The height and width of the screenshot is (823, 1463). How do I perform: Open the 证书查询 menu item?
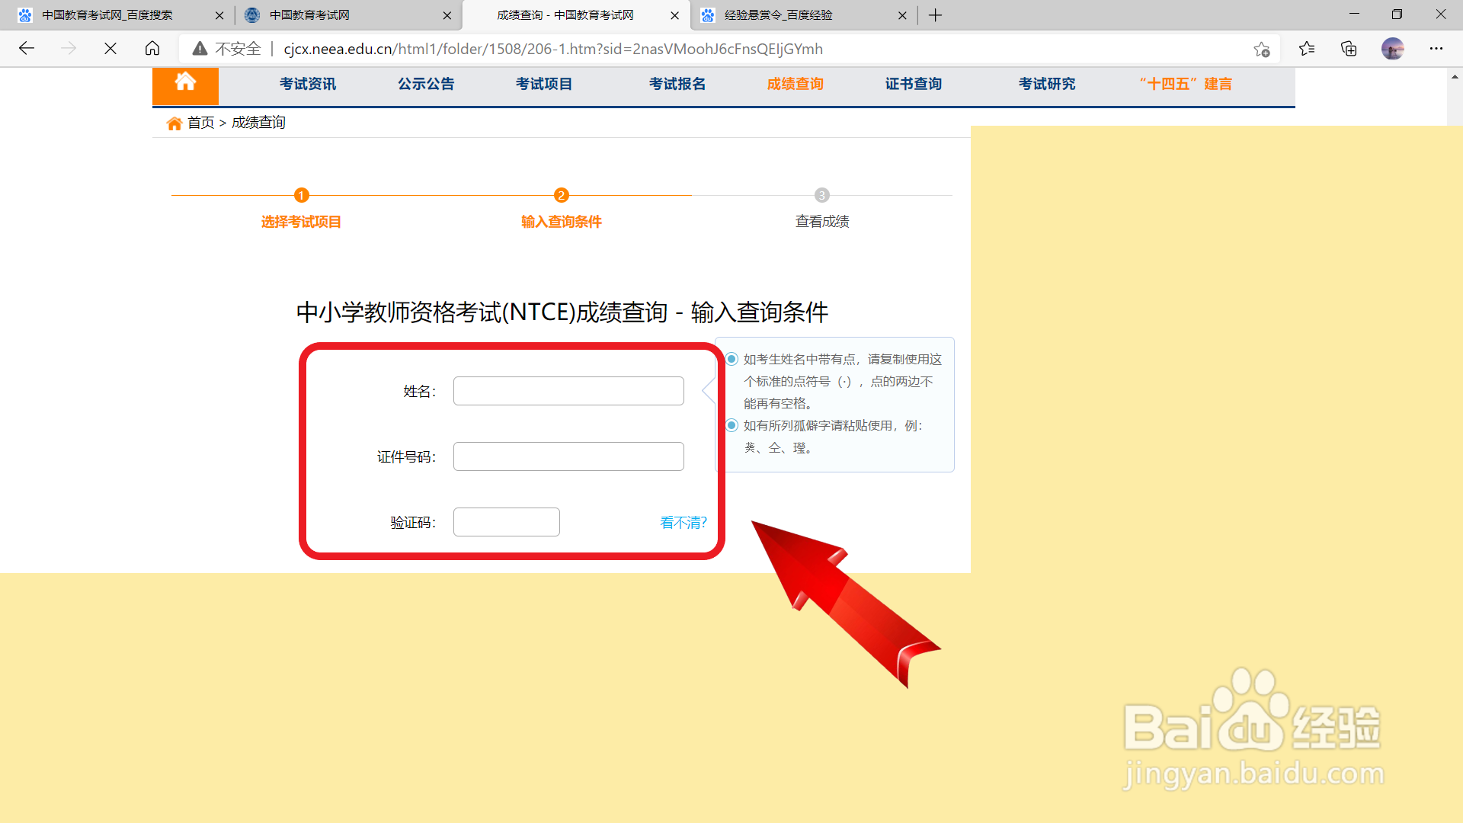click(913, 84)
